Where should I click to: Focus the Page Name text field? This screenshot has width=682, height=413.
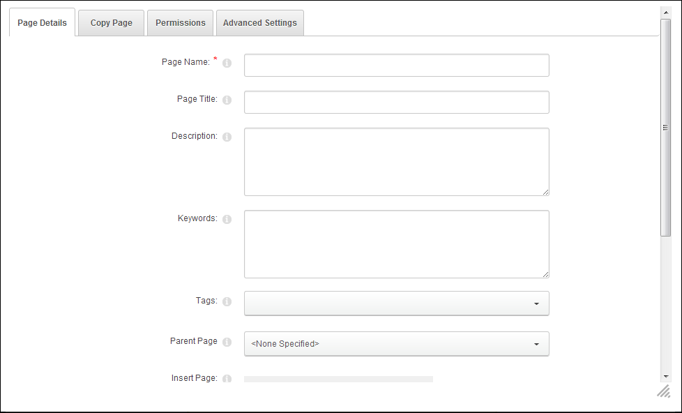[397, 66]
